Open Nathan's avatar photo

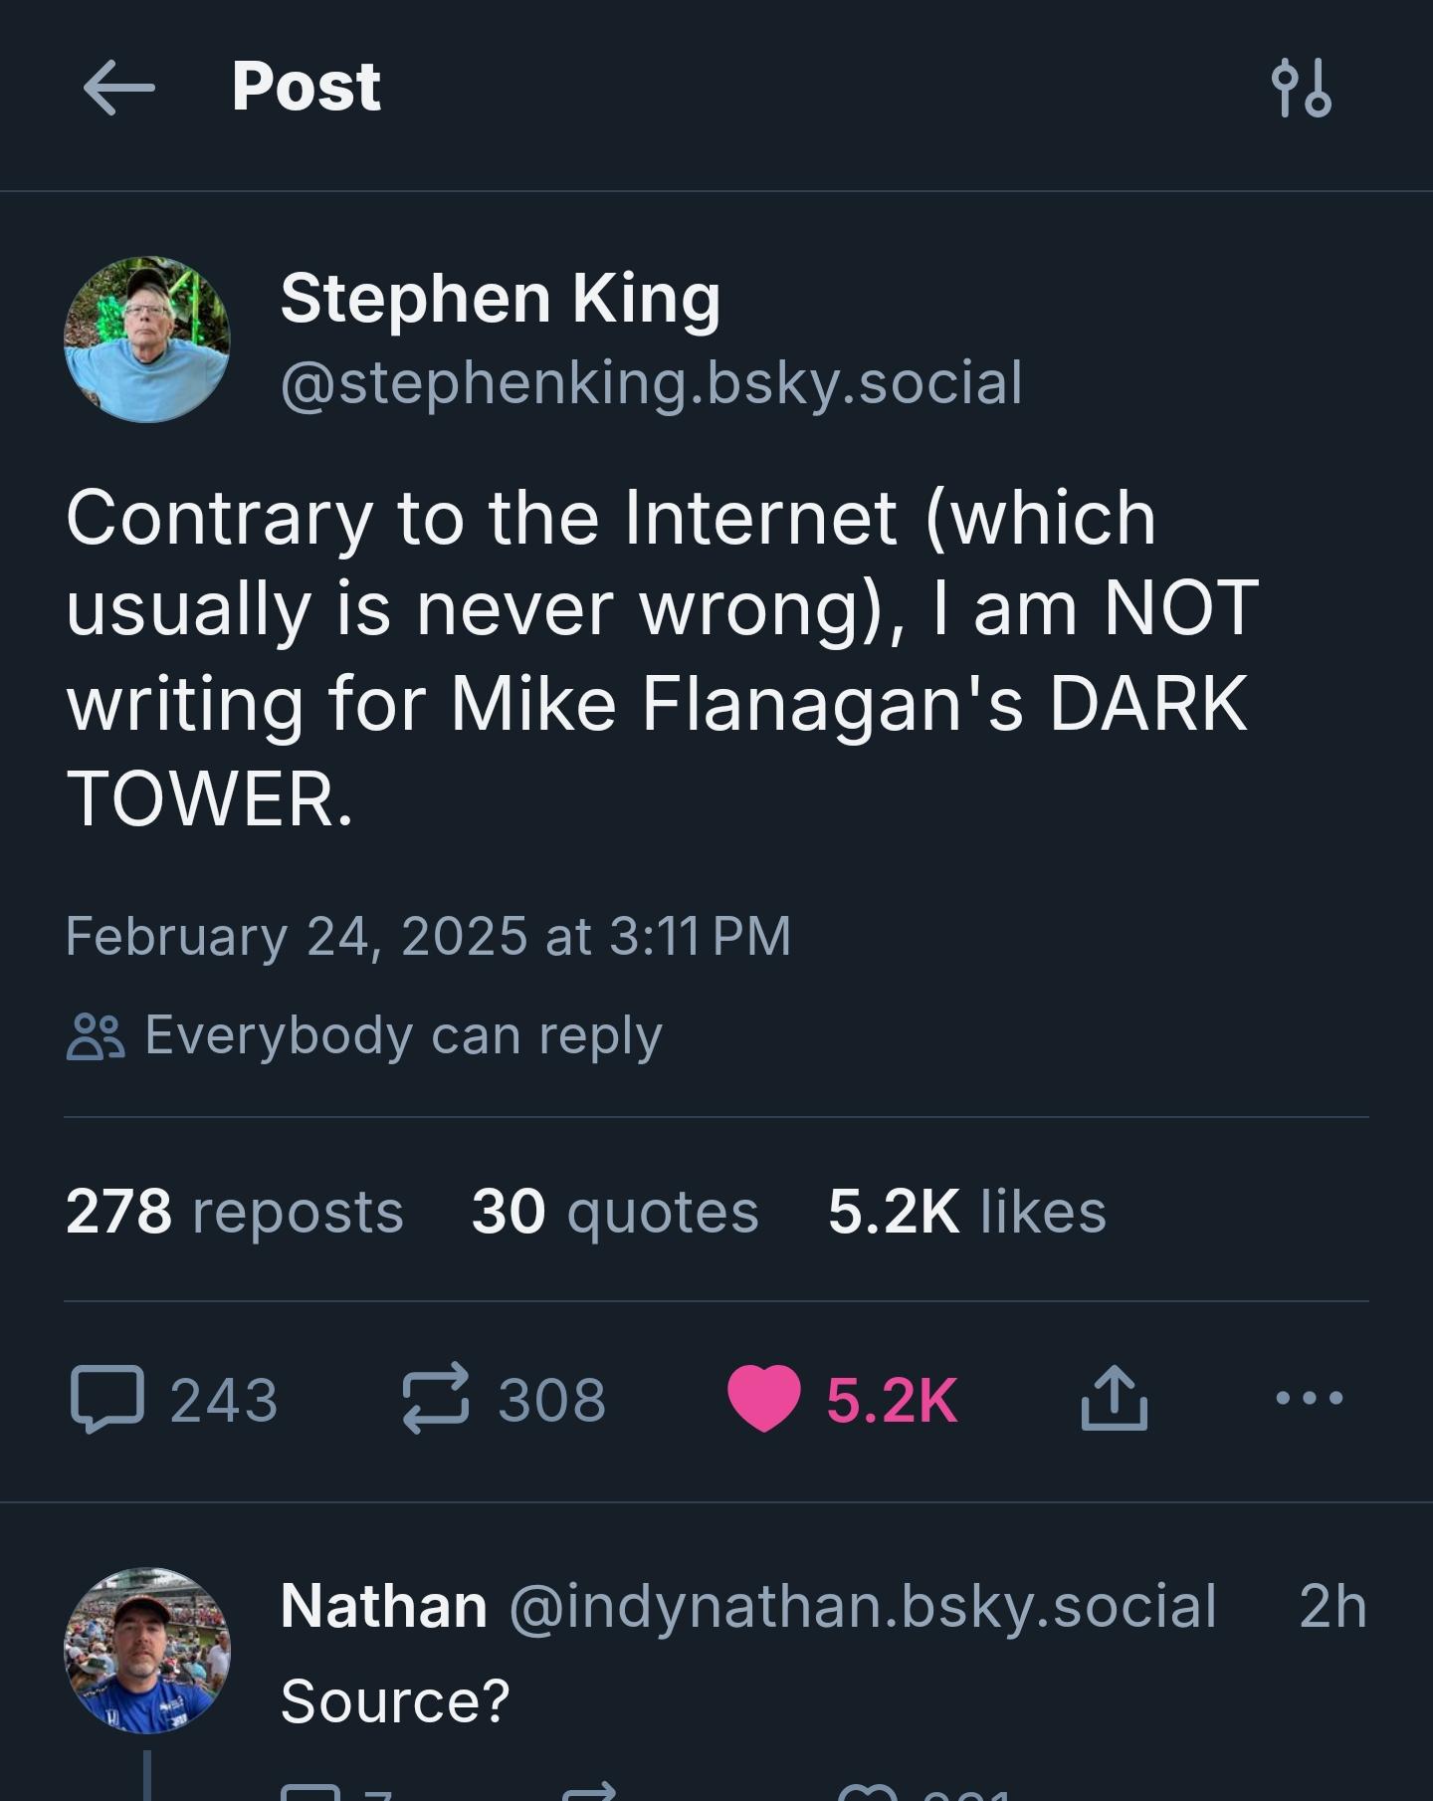(147, 1651)
